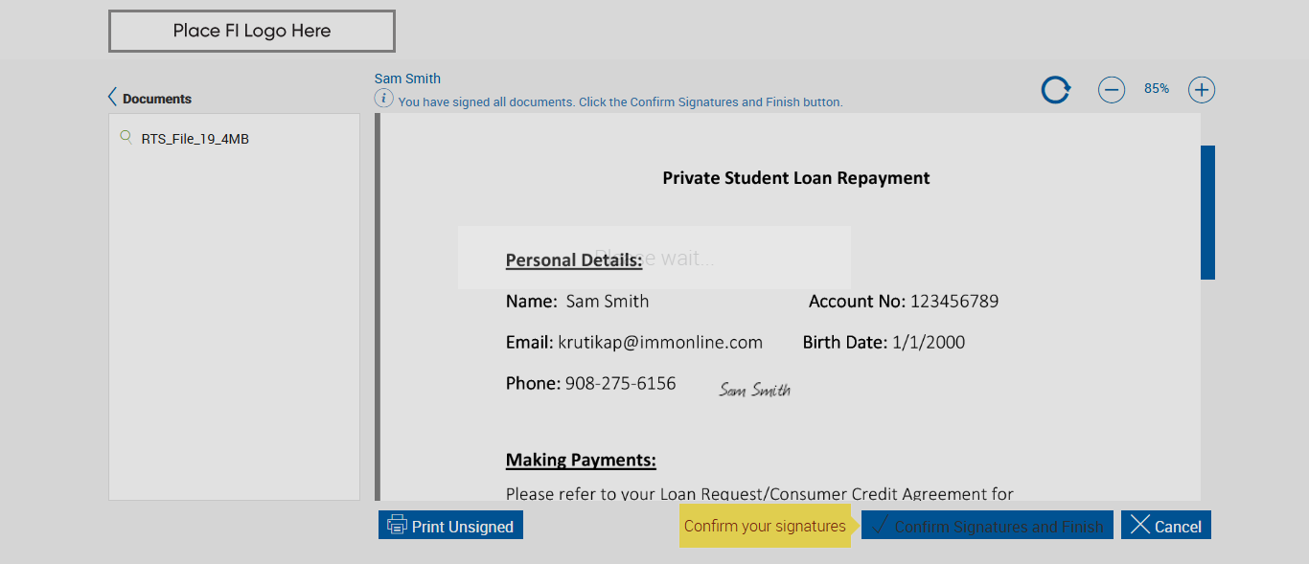This screenshot has height=564, width=1309.
Task: Zoom in with the plus icon
Action: point(1202,90)
